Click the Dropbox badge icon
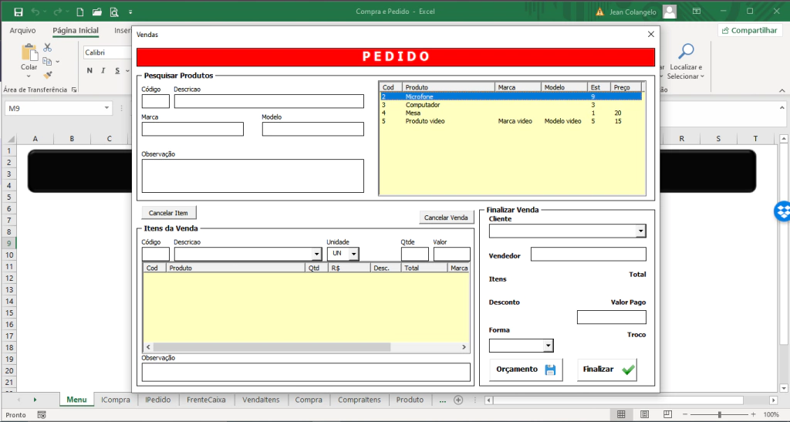790x422 pixels. pyautogui.click(x=782, y=211)
